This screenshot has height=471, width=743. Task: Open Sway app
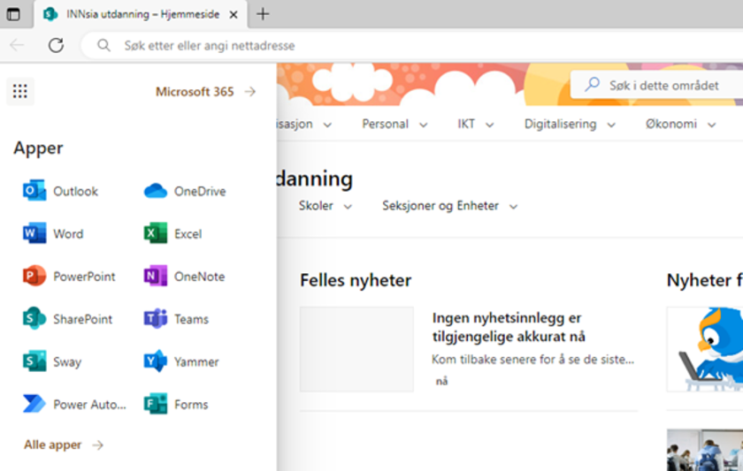[x=52, y=361]
